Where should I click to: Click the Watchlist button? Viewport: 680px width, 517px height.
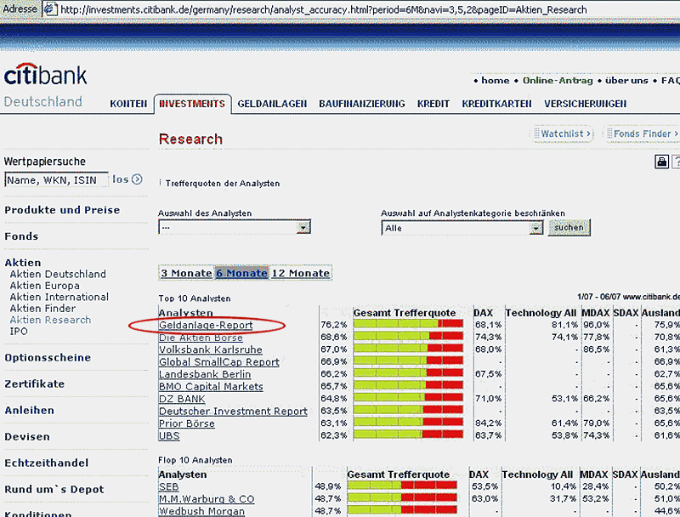pos(562,134)
